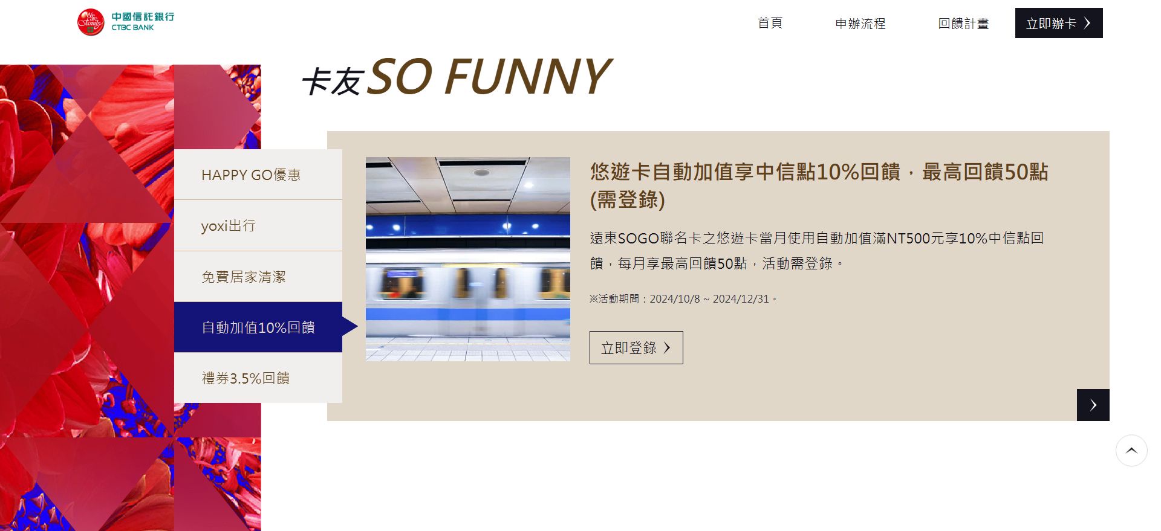Image resolution: width=1161 pixels, height=531 pixels.
Task: Click the CTBC Bank logo
Action: (126, 22)
